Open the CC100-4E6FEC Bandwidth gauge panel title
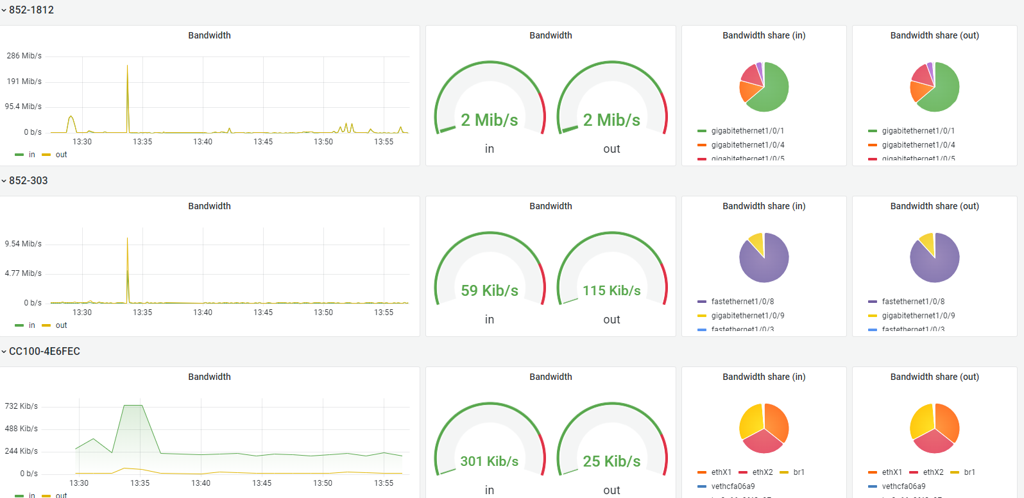Viewport: 1024px width, 498px height. pos(550,377)
